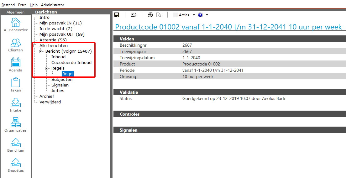Screen dimensions: 346x178
Task: Go to Taken clipboard icon
Action: [16, 85]
